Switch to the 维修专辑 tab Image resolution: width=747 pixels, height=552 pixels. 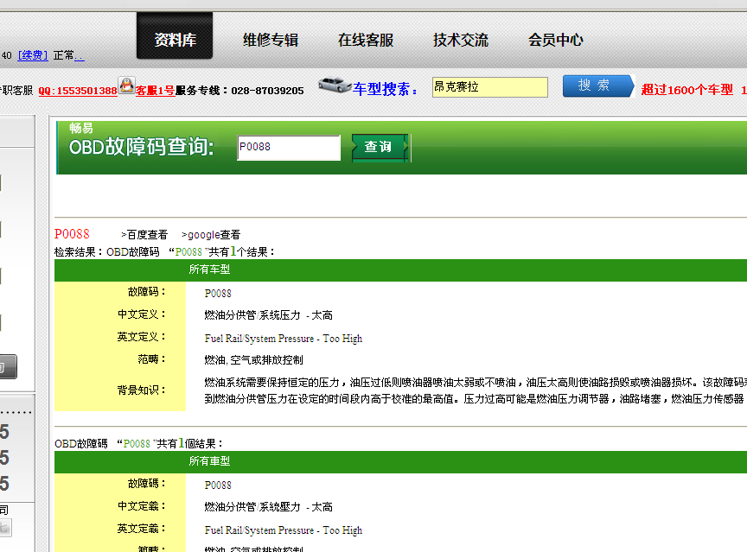[x=270, y=40]
